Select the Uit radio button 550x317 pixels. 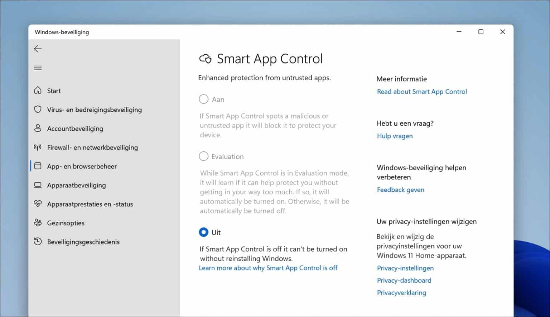pos(203,232)
